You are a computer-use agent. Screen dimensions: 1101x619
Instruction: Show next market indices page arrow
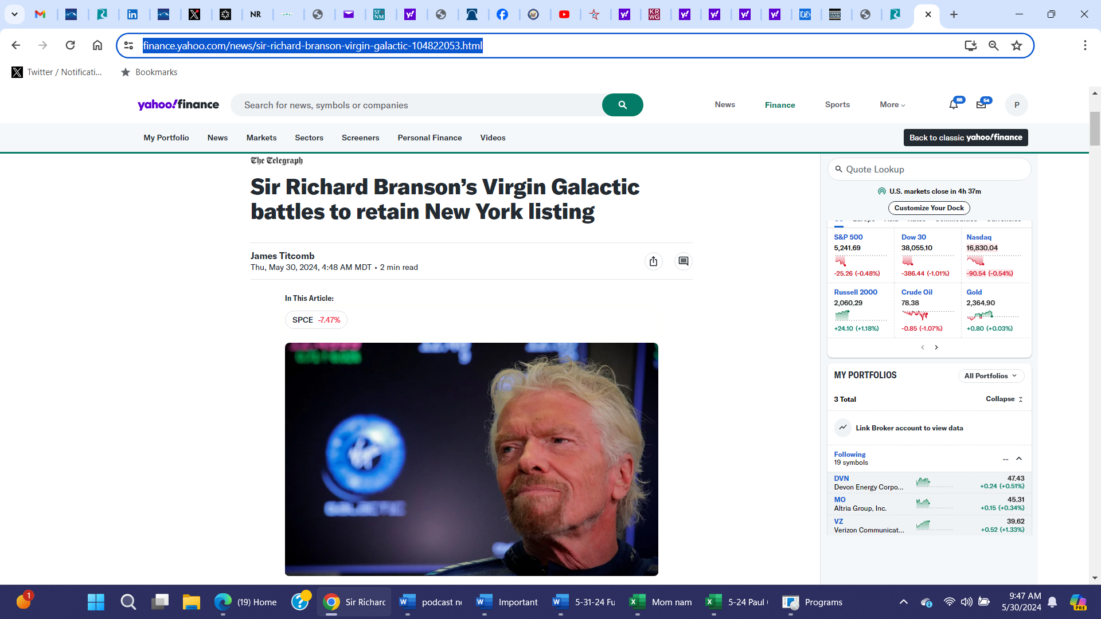[936, 347]
